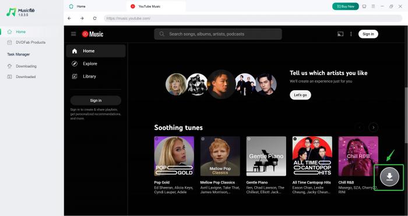Click the Mellow Pop Classics title
Screen dimensions: 408x216
217,182
